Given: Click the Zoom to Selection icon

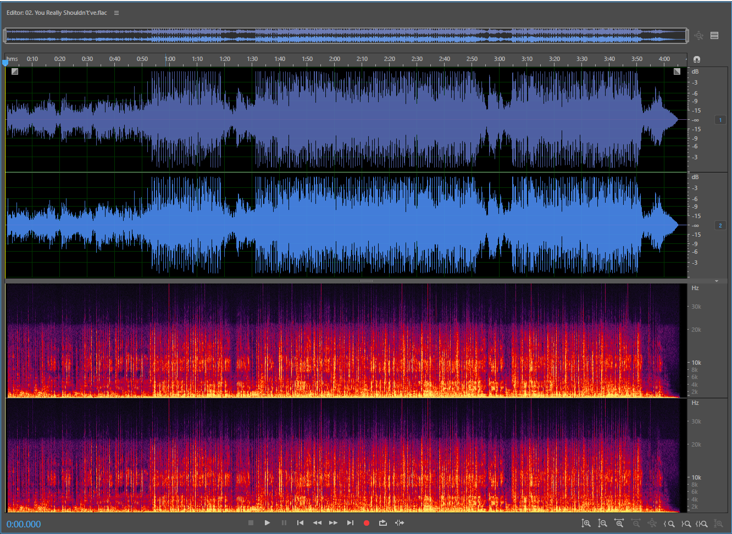Looking at the screenshot, I should coord(702,524).
